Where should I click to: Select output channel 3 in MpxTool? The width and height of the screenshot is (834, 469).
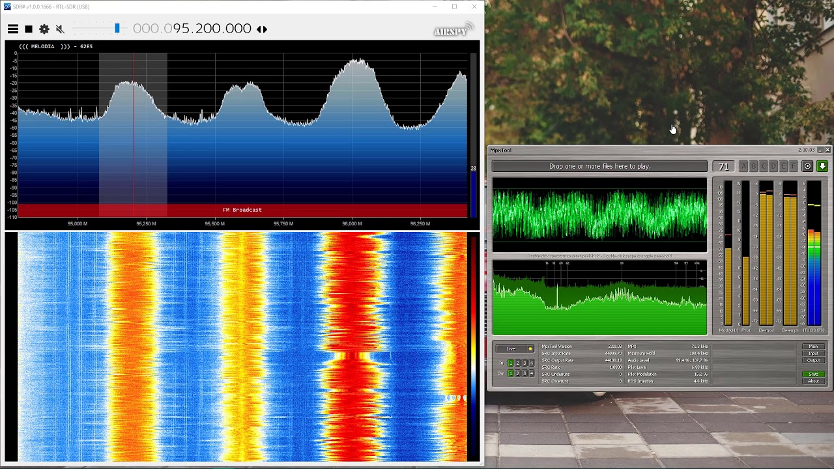[x=525, y=373]
